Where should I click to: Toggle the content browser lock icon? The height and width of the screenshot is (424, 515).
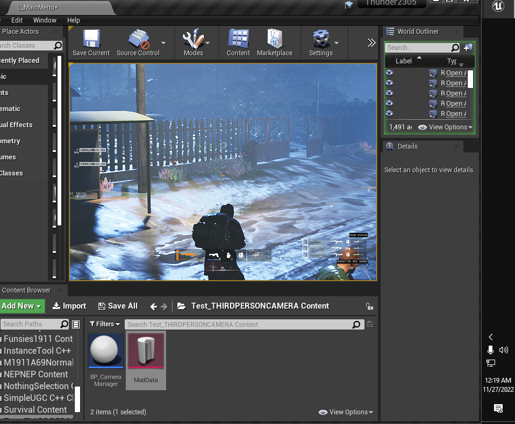pos(369,306)
